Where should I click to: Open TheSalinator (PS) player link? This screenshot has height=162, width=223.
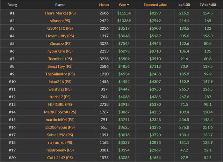click(x=60, y=74)
